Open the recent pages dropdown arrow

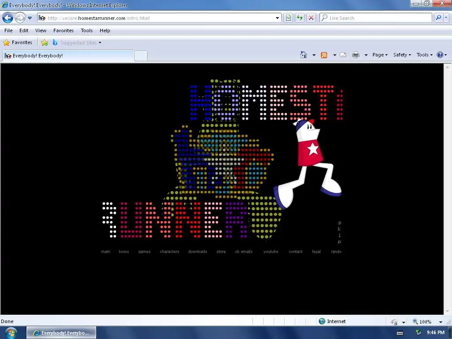coord(30,18)
